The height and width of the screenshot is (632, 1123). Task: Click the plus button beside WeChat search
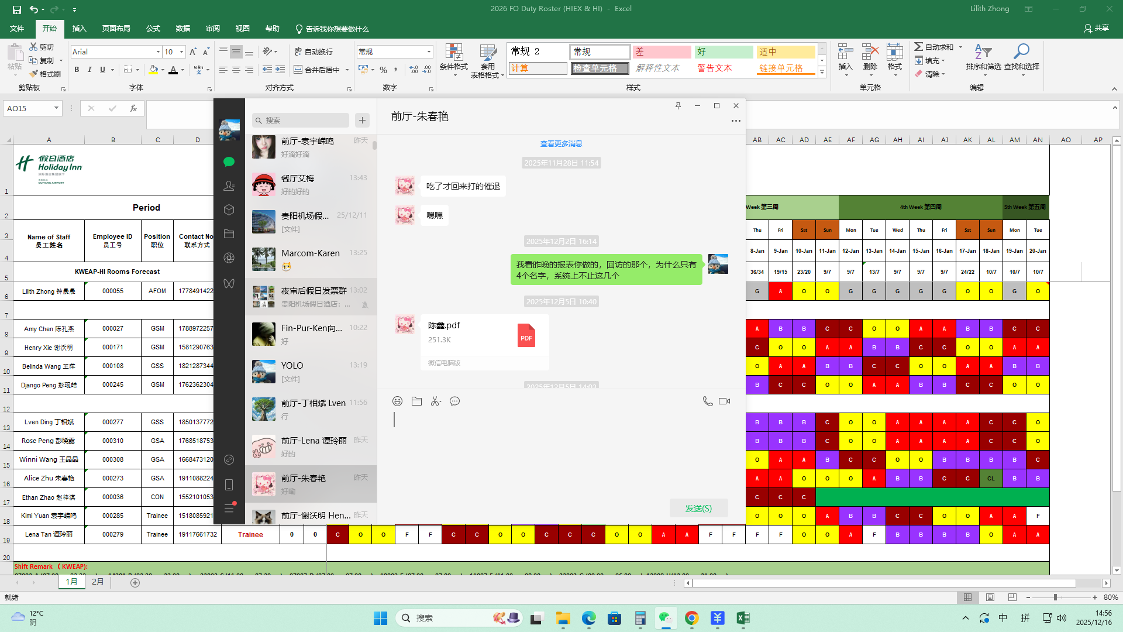coord(362,120)
